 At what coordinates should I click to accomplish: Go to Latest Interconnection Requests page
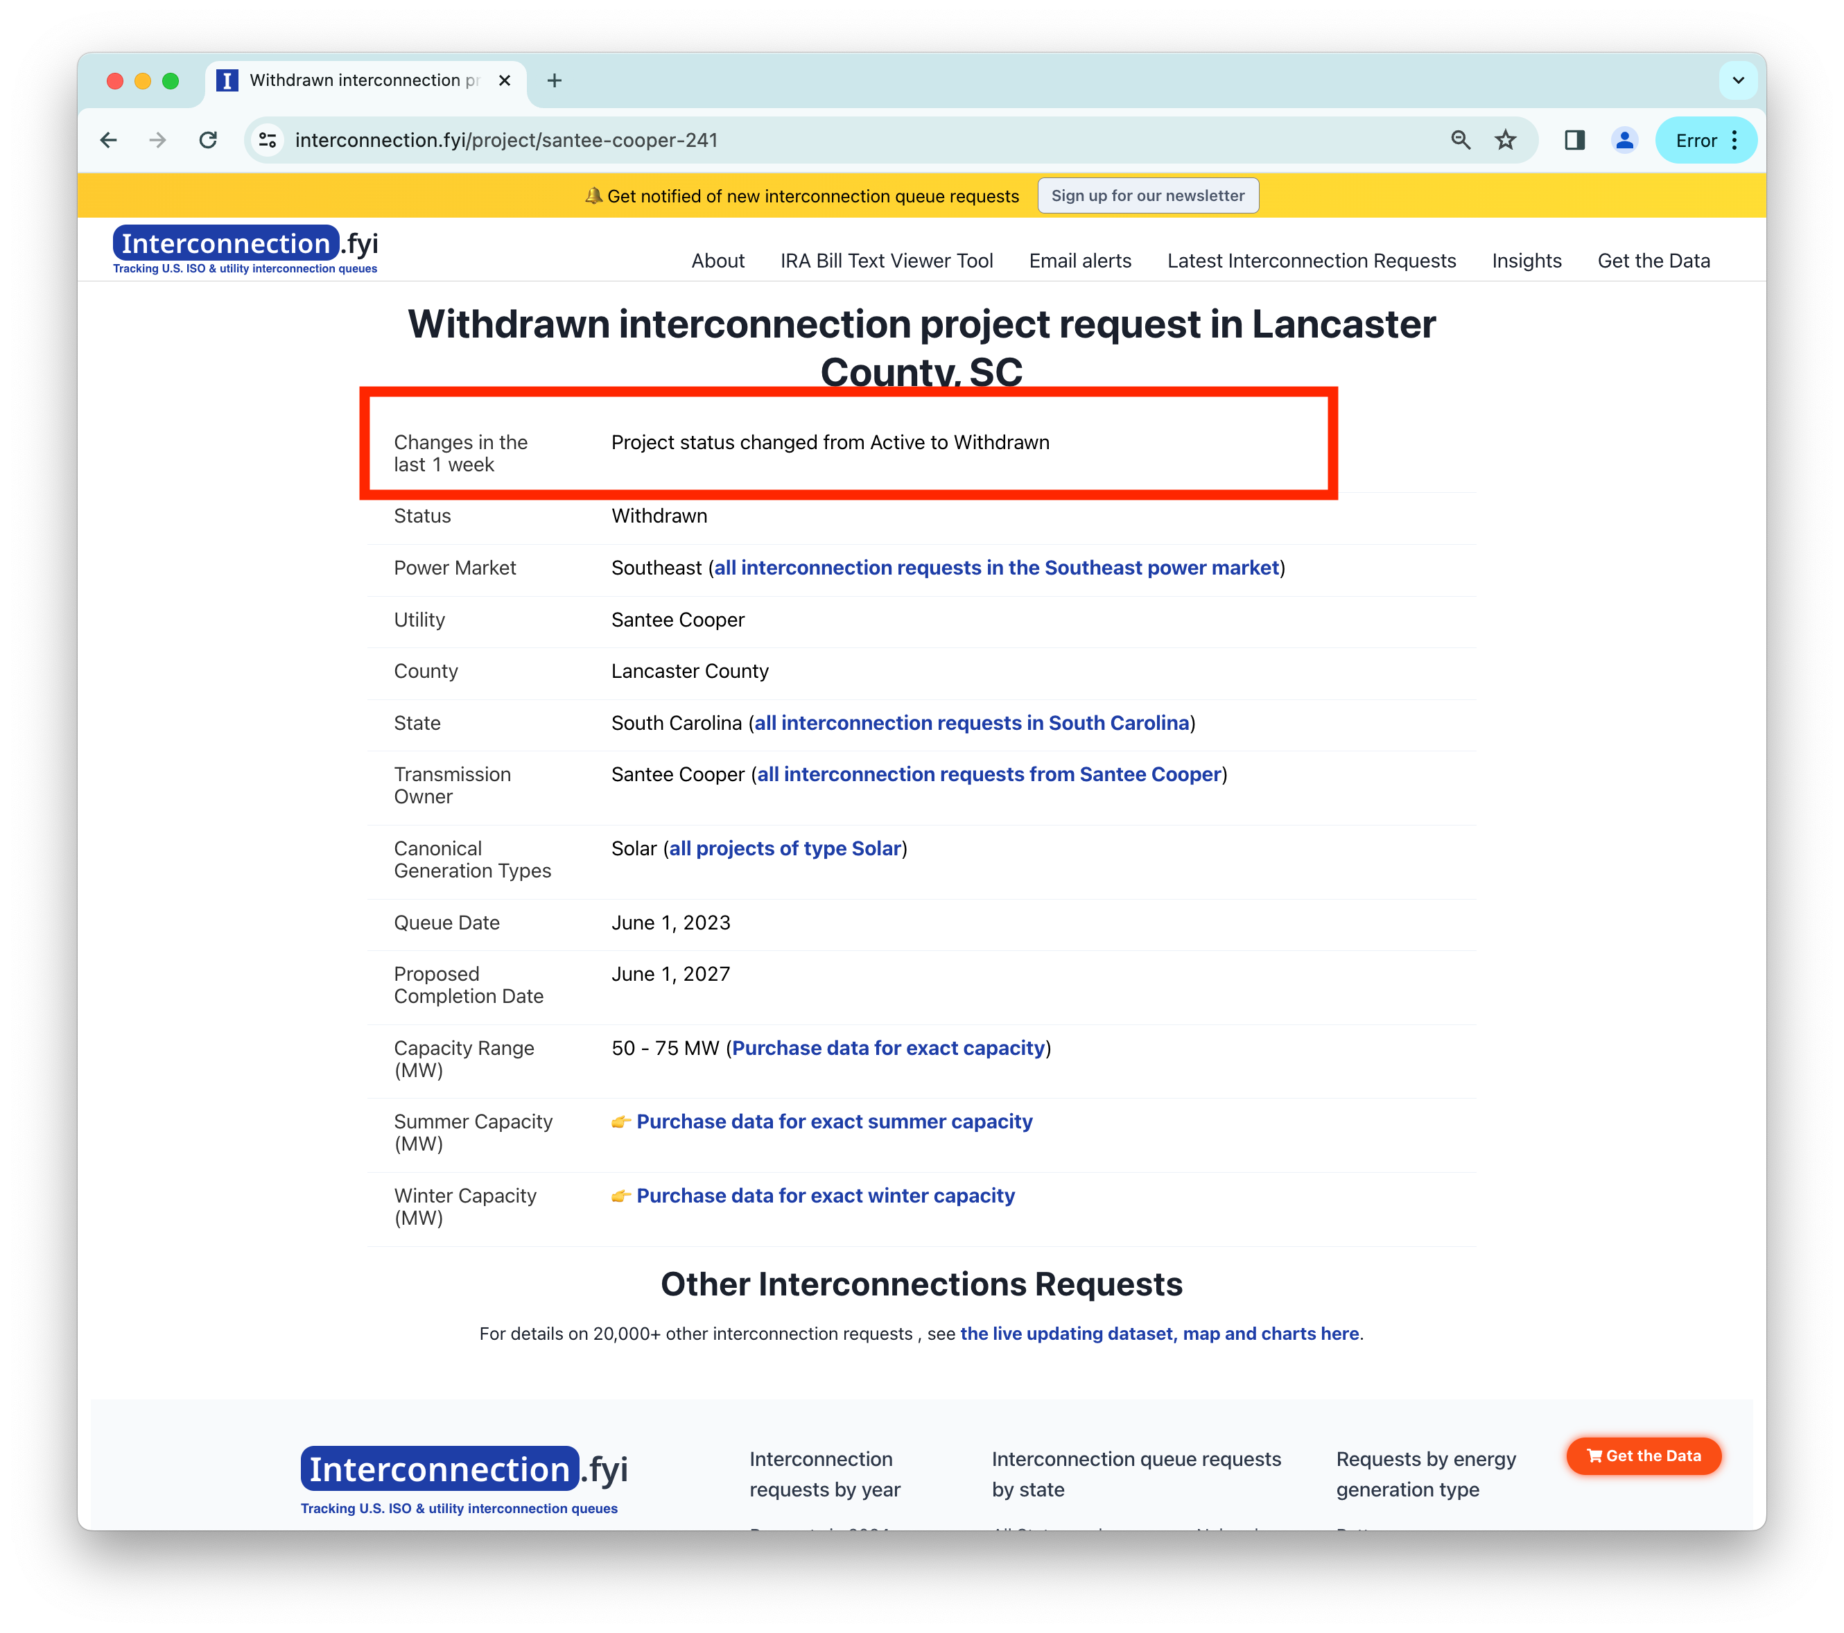[x=1311, y=261]
